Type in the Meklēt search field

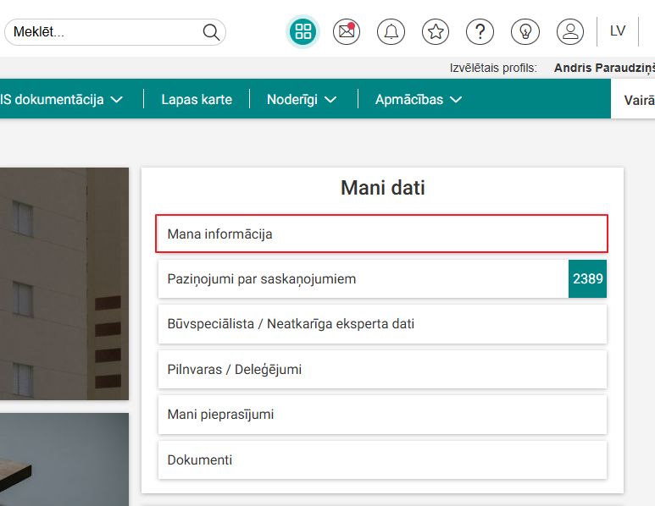102,32
